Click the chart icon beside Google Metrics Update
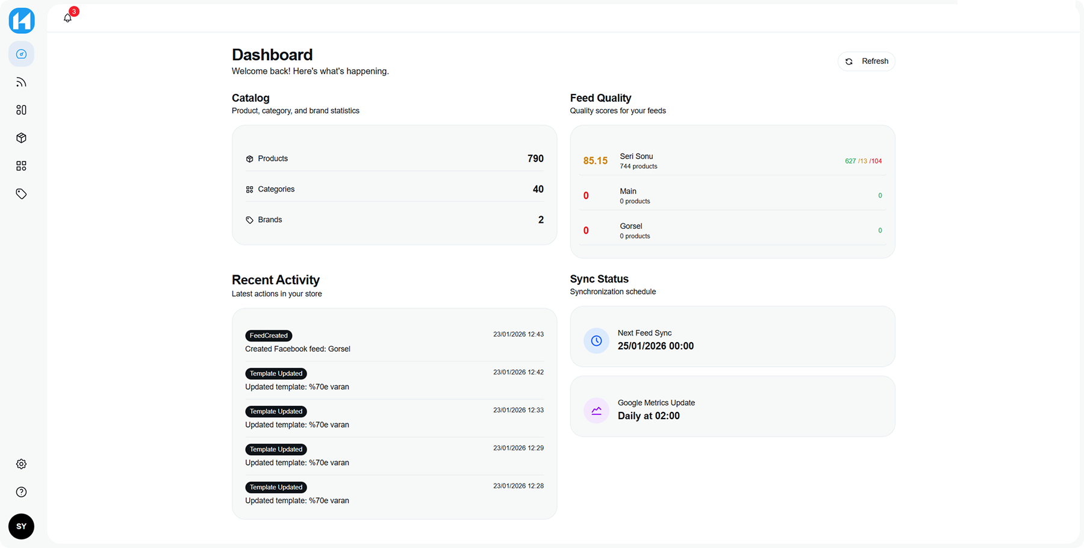The image size is (1084, 548). click(x=596, y=410)
